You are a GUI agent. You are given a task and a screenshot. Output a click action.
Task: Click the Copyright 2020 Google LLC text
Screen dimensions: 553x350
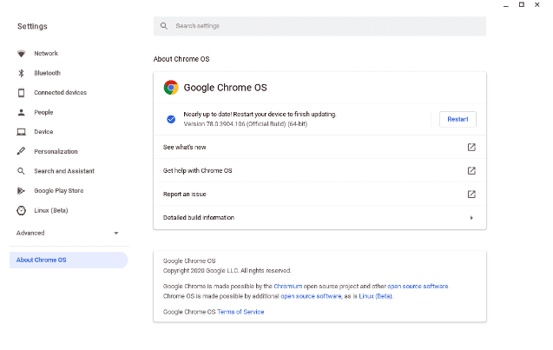tap(227, 271)
